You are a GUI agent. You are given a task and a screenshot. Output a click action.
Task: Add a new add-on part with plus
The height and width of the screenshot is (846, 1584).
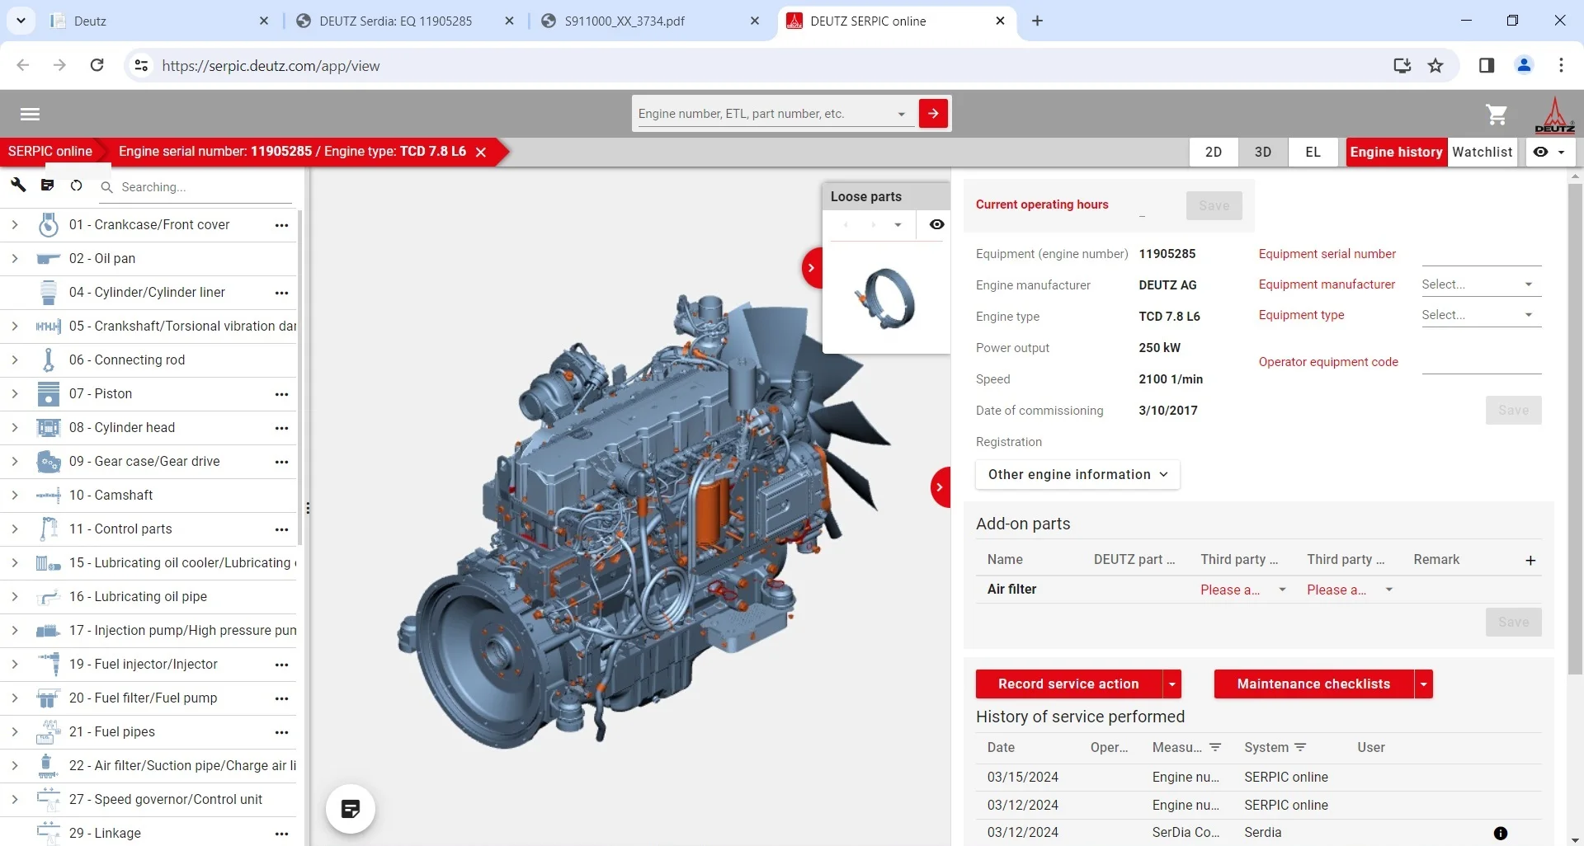coord(1530,560)
